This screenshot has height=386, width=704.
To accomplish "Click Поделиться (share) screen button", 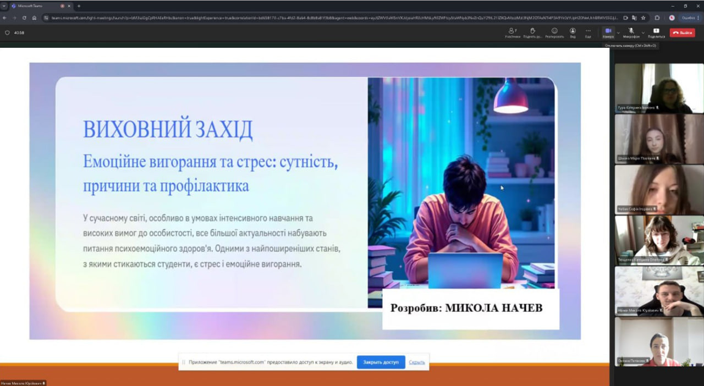I will tap(656, 32).
